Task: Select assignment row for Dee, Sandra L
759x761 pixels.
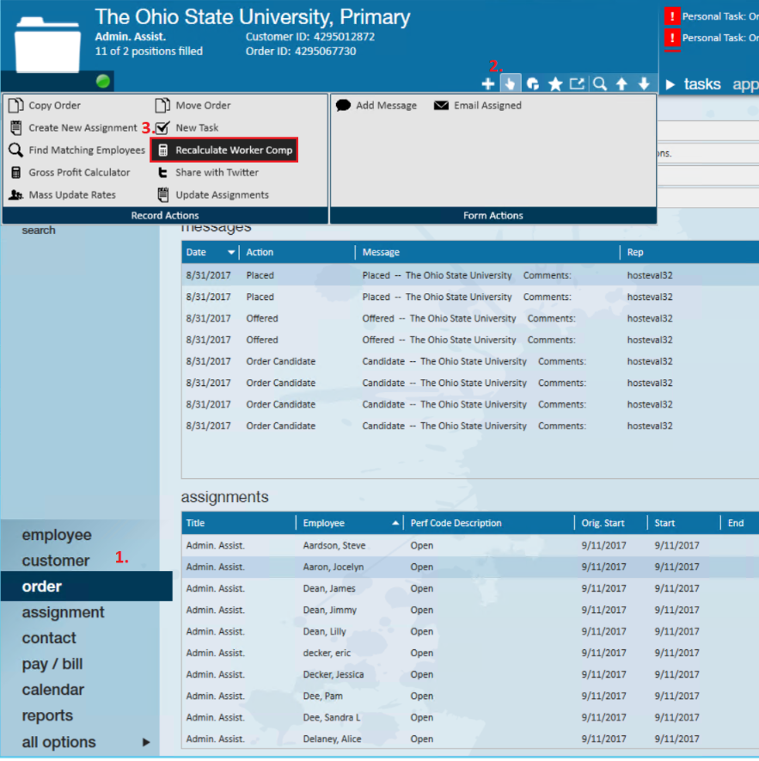Action: click(x=470, y=717)
